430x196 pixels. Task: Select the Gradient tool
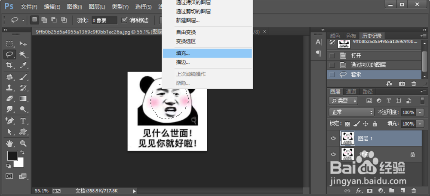click(23, 98)
